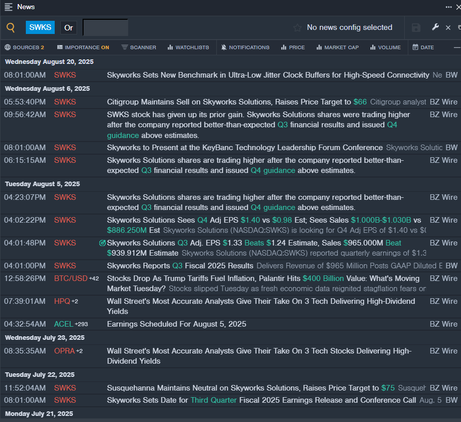Click the Wednesday August 20, 2025 date header

pos(50,62)
